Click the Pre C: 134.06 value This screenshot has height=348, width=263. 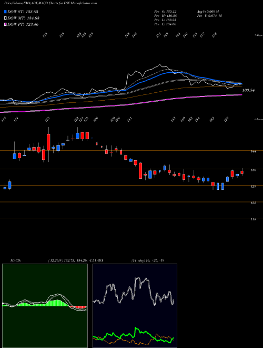[x=165, y=24]
